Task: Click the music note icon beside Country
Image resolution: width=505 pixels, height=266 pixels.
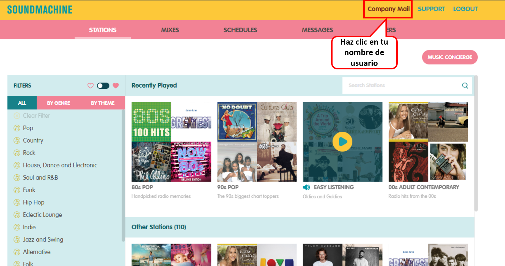Action: click(17, 140)
